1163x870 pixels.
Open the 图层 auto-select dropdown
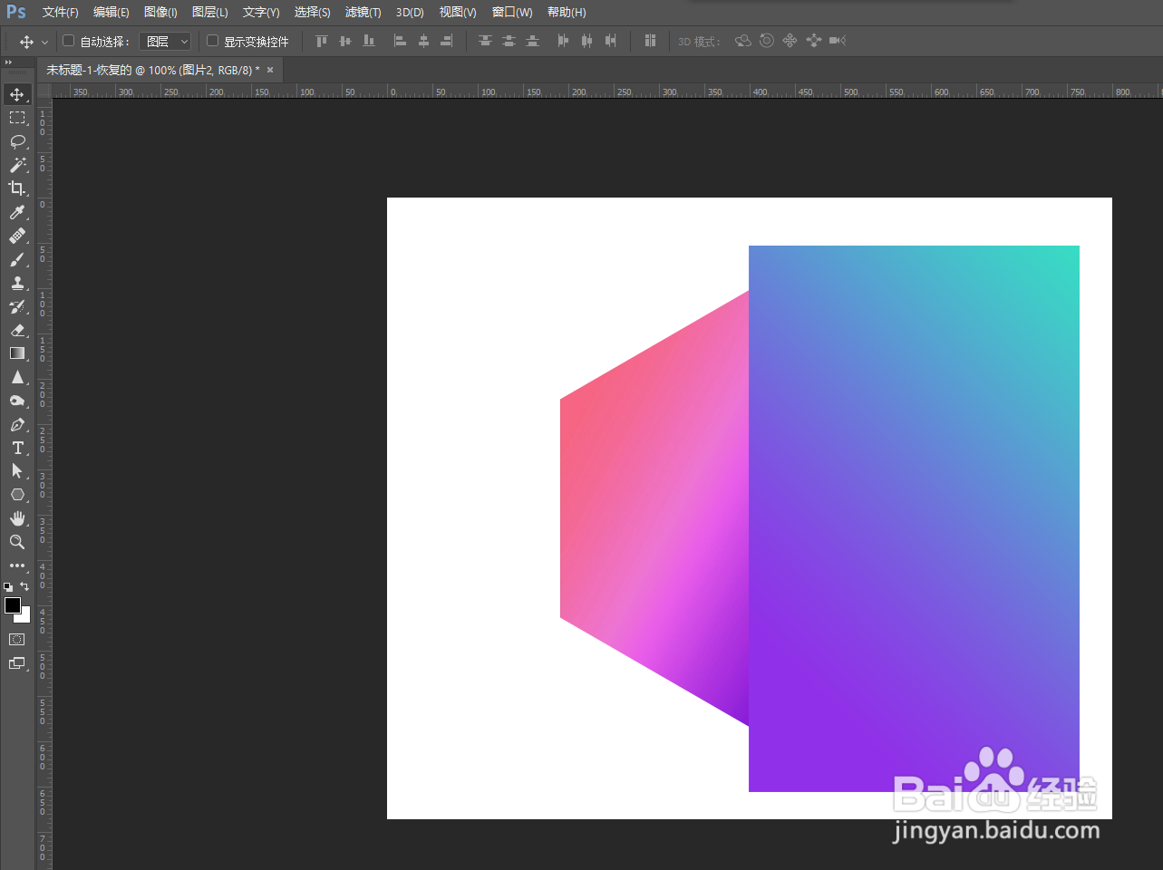click(x=165, y=42)
